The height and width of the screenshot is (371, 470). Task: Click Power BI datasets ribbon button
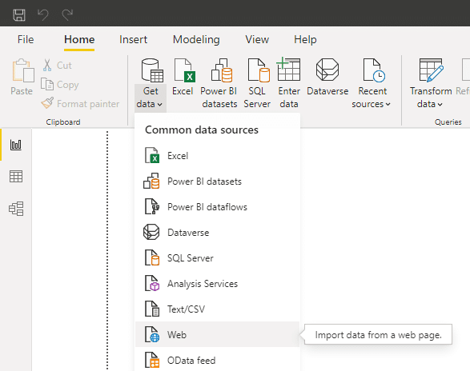point(219,83)
